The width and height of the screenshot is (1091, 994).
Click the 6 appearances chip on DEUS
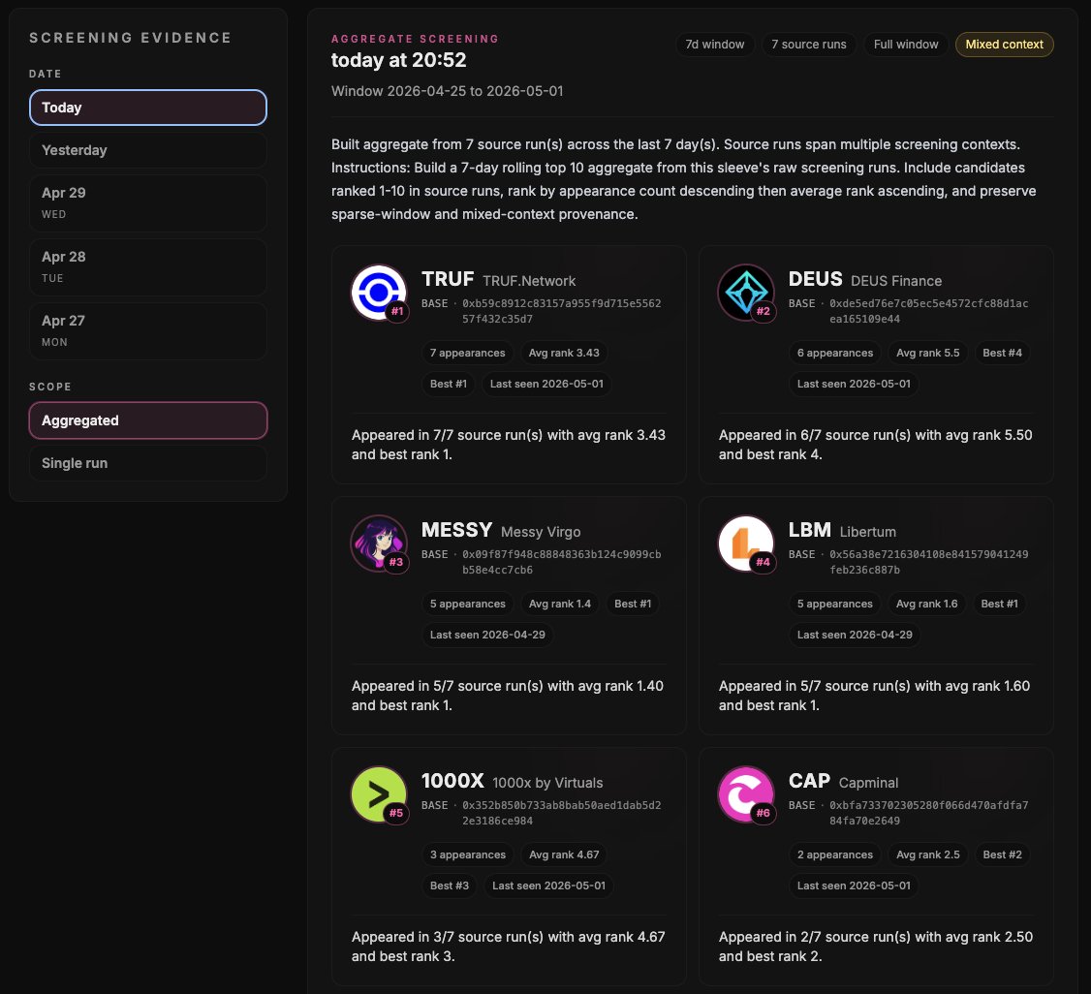(x=835, y=354)
